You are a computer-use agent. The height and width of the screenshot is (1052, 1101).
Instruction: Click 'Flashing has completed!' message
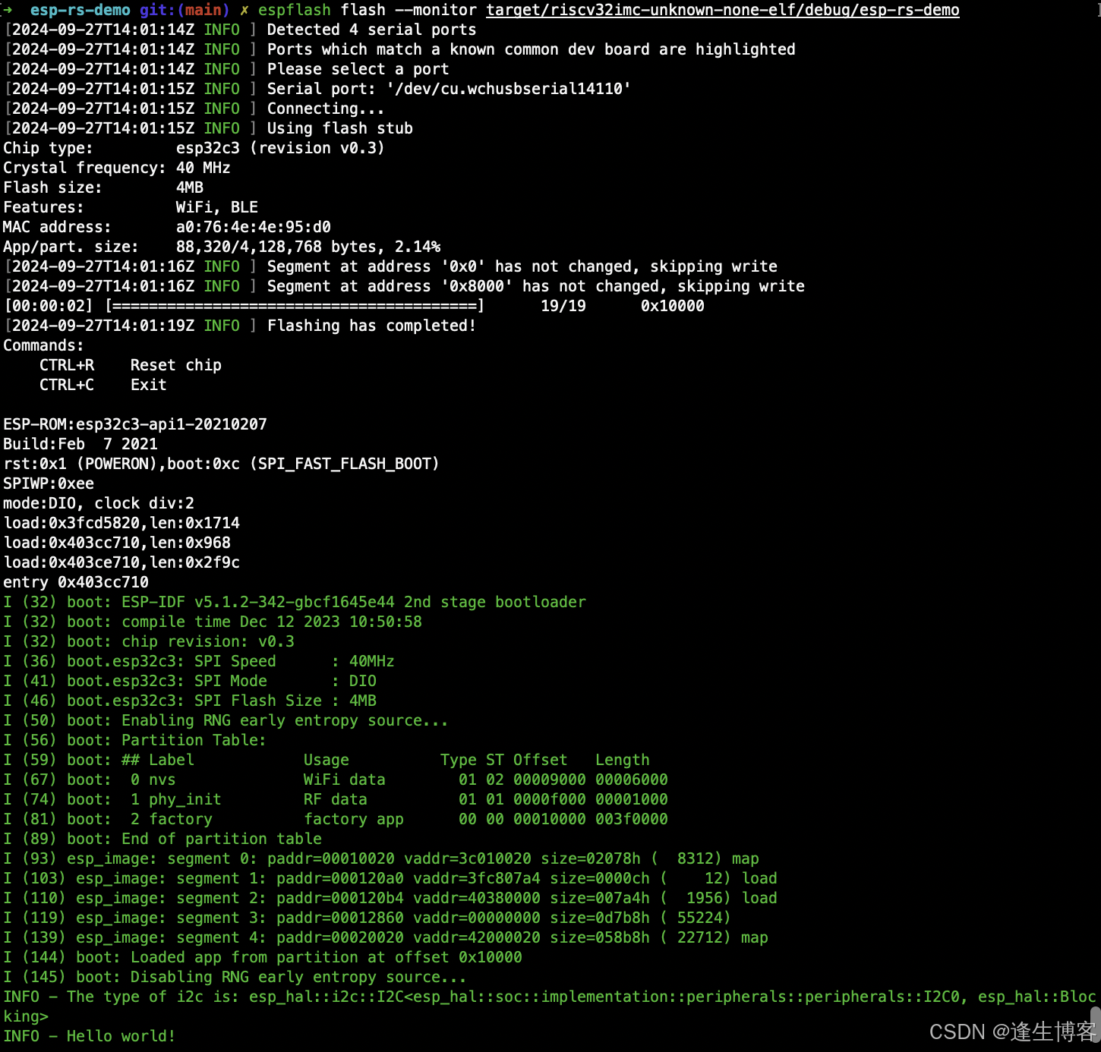pyautogui.click(x=371, y=326)
